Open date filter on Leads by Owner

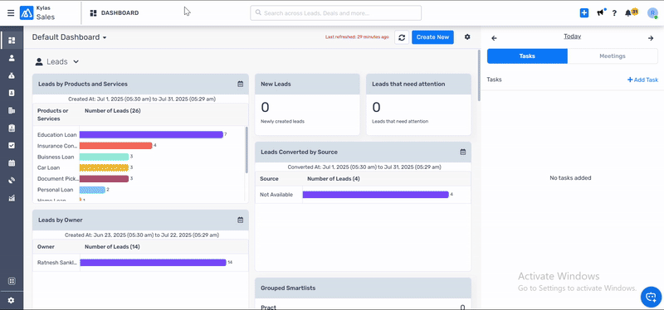pyautogui.click(x=240, y=220)
